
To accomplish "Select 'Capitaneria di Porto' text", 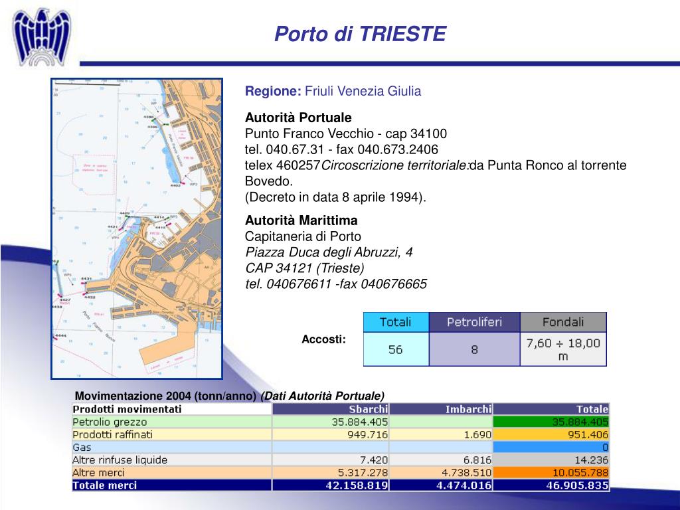I will (303, 236).
